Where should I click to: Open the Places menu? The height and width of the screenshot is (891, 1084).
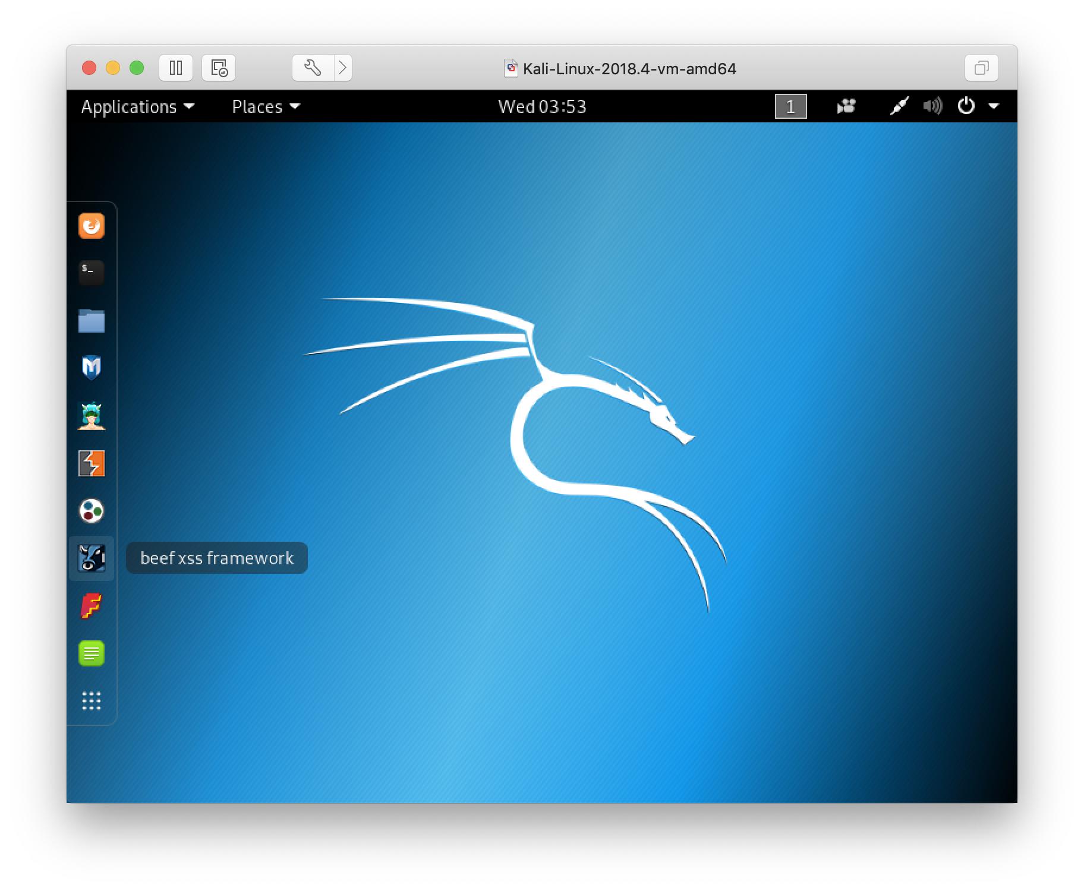pyautogui.click(x=266, y=107)
